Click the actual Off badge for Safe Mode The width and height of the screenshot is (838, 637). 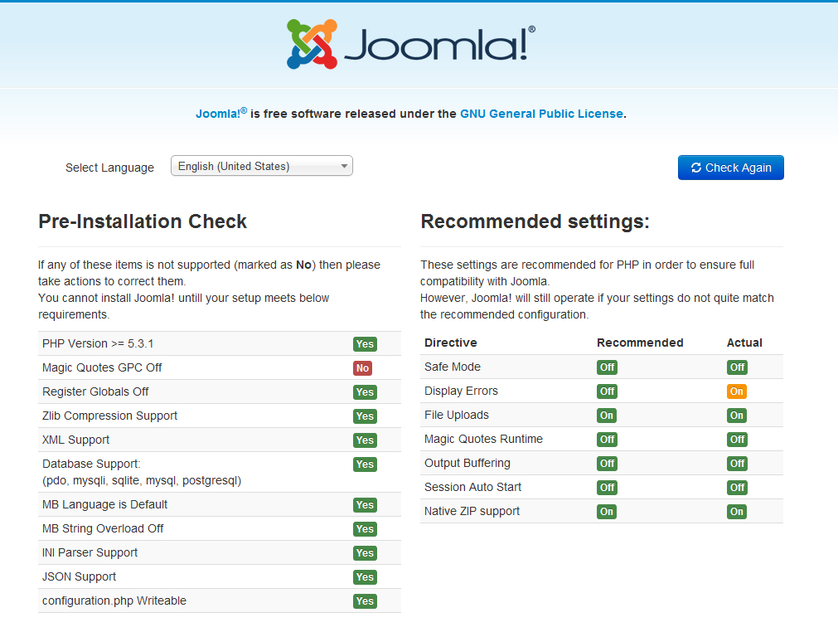(x=737, y=367)
